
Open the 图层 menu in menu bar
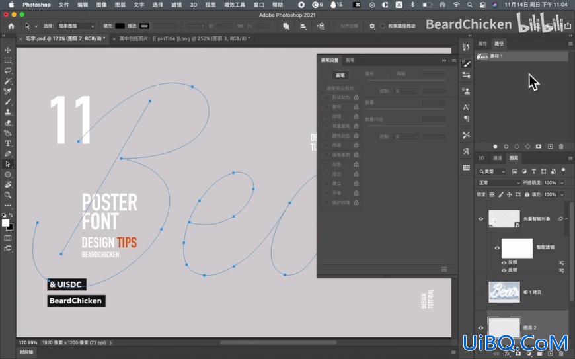tap(120, 5)
